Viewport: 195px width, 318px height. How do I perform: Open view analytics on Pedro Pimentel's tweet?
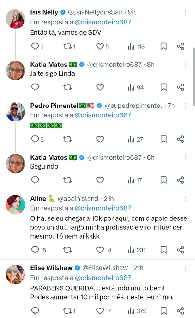pos(132,139)
